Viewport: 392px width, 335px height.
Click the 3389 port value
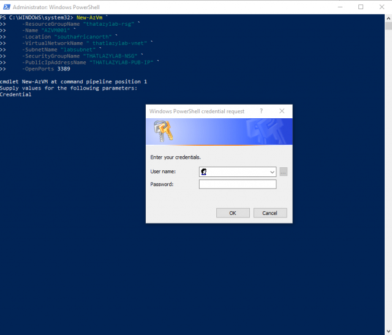pos(64,69)
